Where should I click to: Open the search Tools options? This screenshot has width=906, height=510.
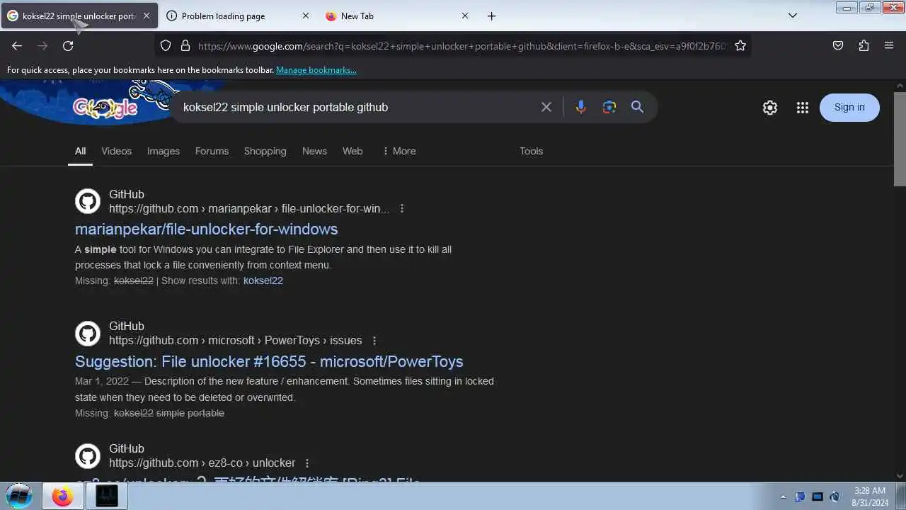coord(531,151)
